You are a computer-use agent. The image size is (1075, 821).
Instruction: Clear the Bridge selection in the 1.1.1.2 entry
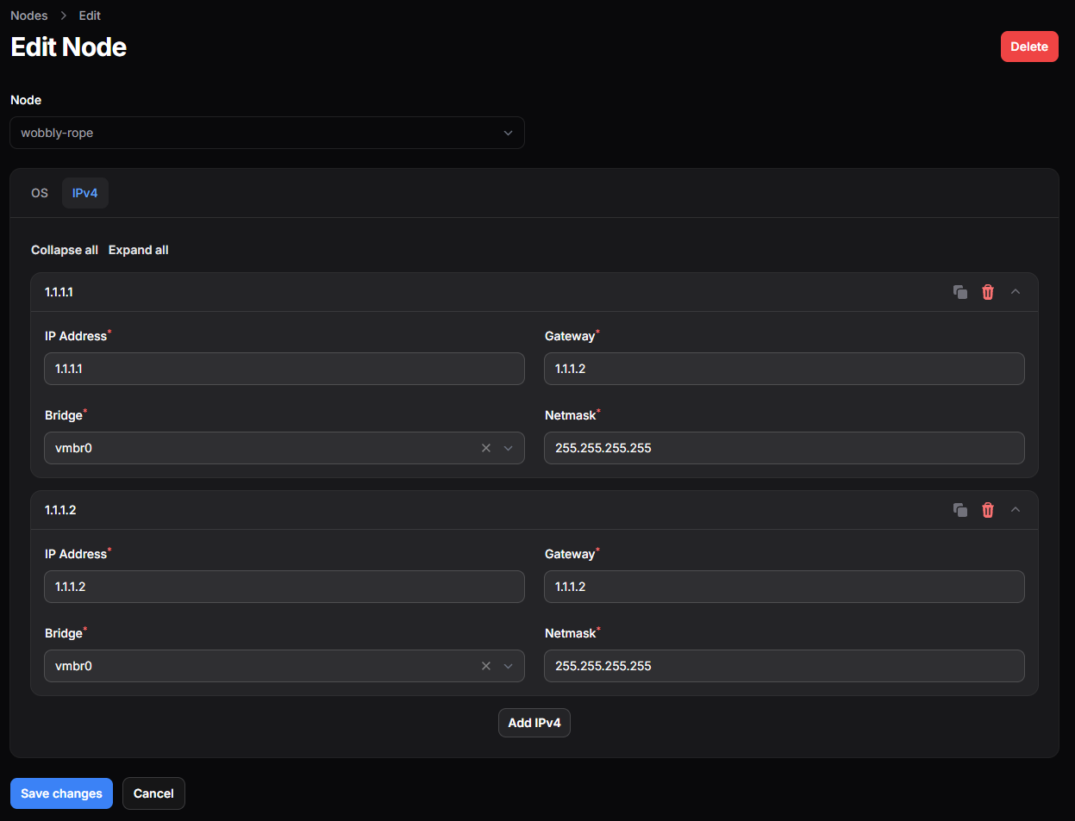click(x=486, y=666)
